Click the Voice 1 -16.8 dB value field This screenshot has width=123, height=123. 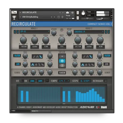click(x=23, y=47)
